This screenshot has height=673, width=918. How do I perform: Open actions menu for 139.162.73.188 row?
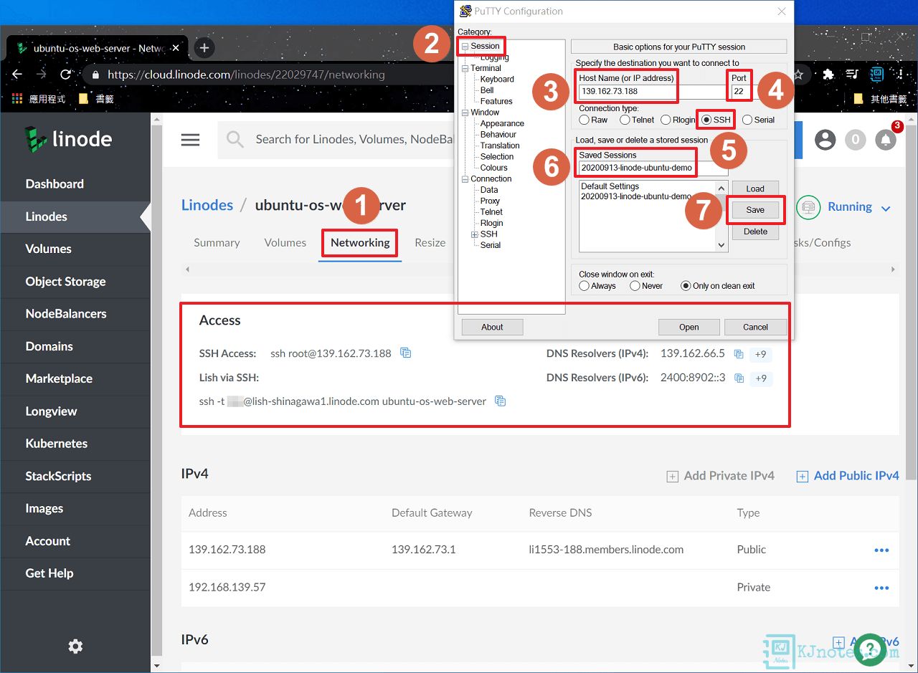pyautogui.click(x=881, y=550)
